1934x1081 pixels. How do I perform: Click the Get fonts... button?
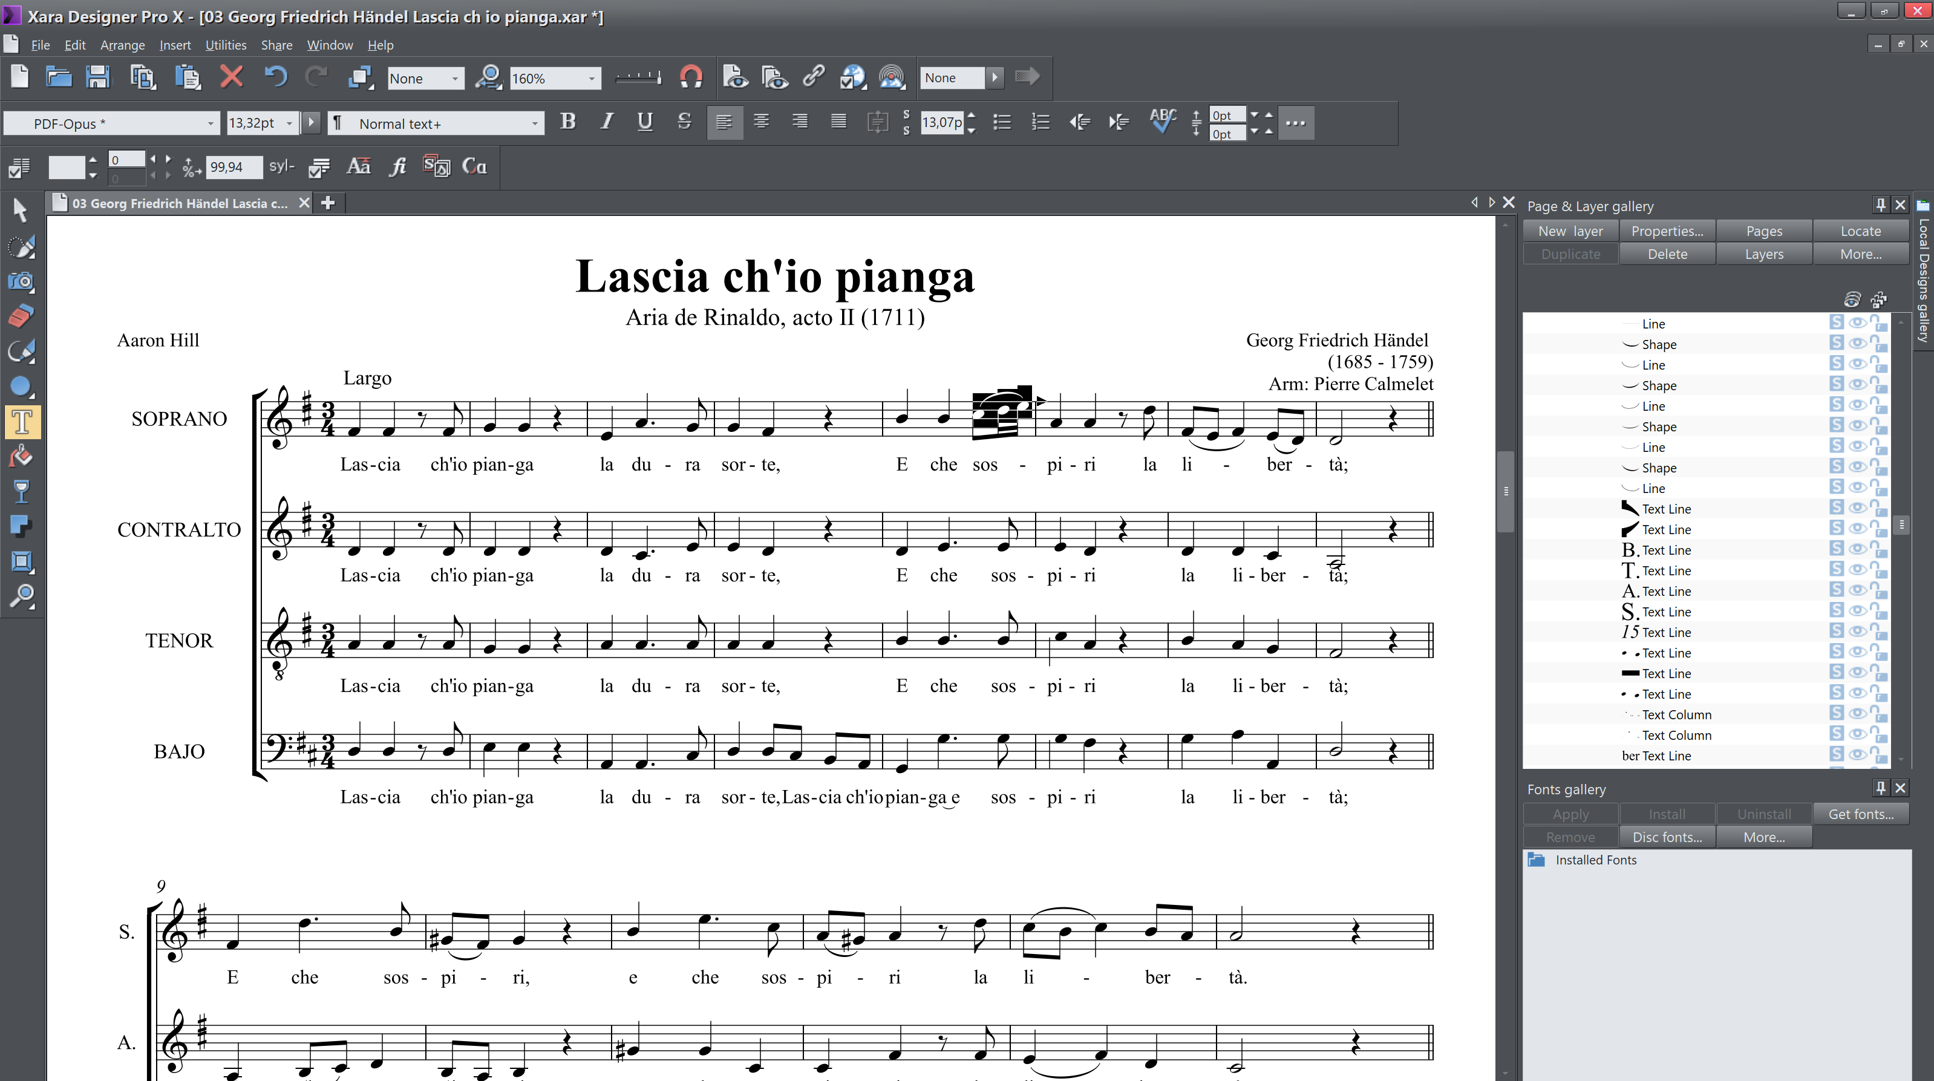point(1860,814)
